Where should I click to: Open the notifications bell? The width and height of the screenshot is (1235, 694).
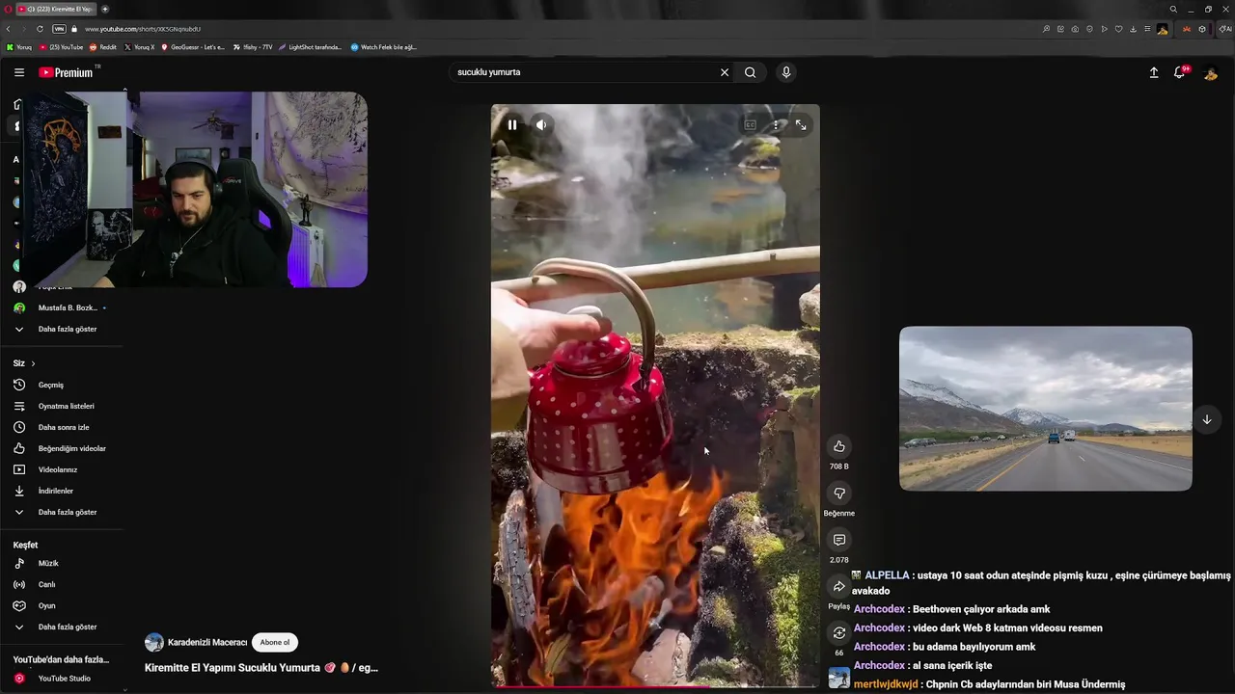[1180, 72]
